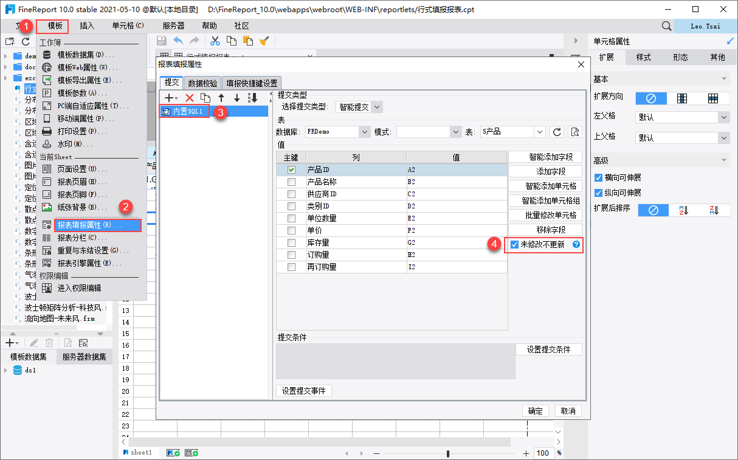Click the scissors cut icon in main toolbar
The height and width of the screenshot is (460, 738).
point(215,41)
